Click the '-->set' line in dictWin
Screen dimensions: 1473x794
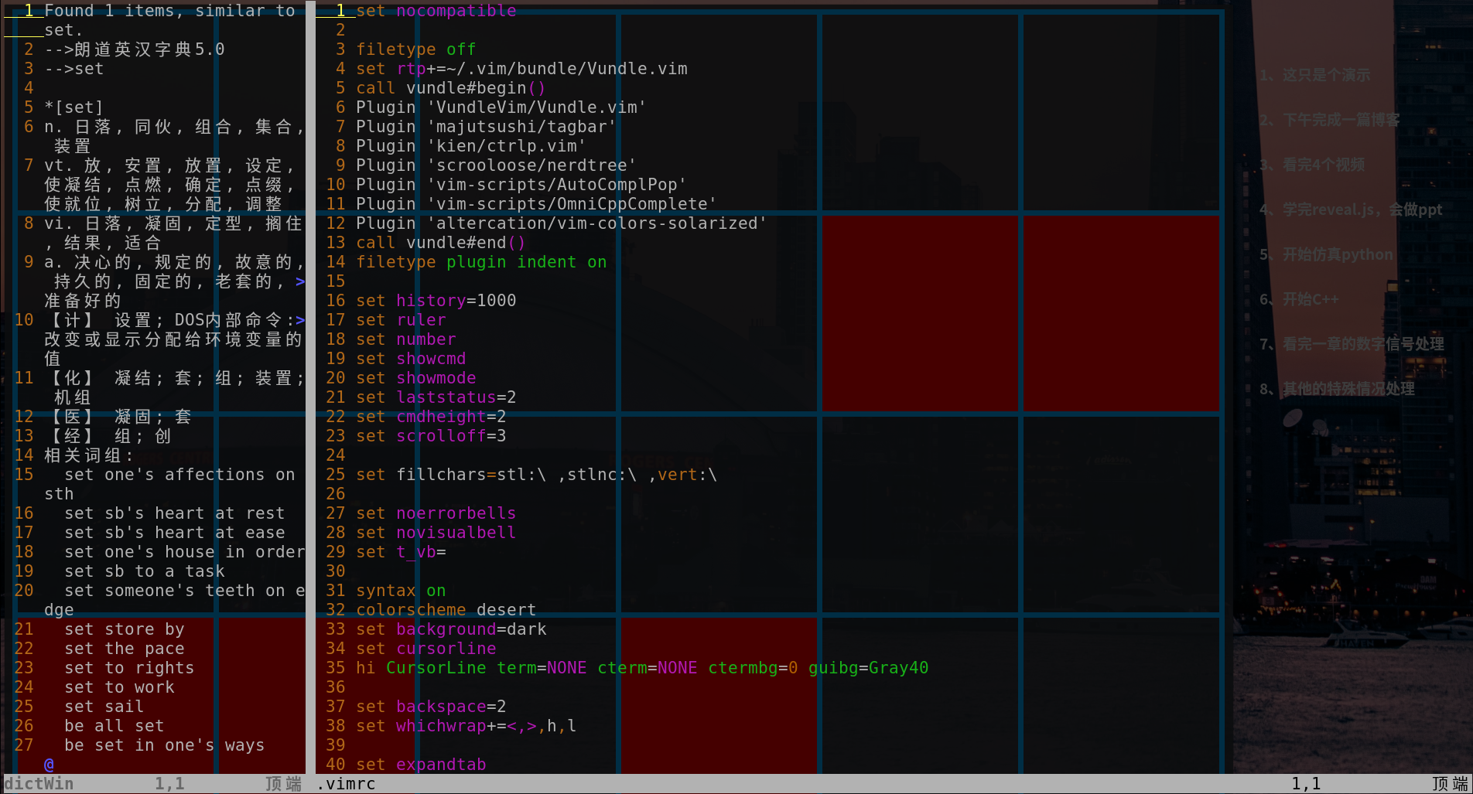click(x=74, y=69)
